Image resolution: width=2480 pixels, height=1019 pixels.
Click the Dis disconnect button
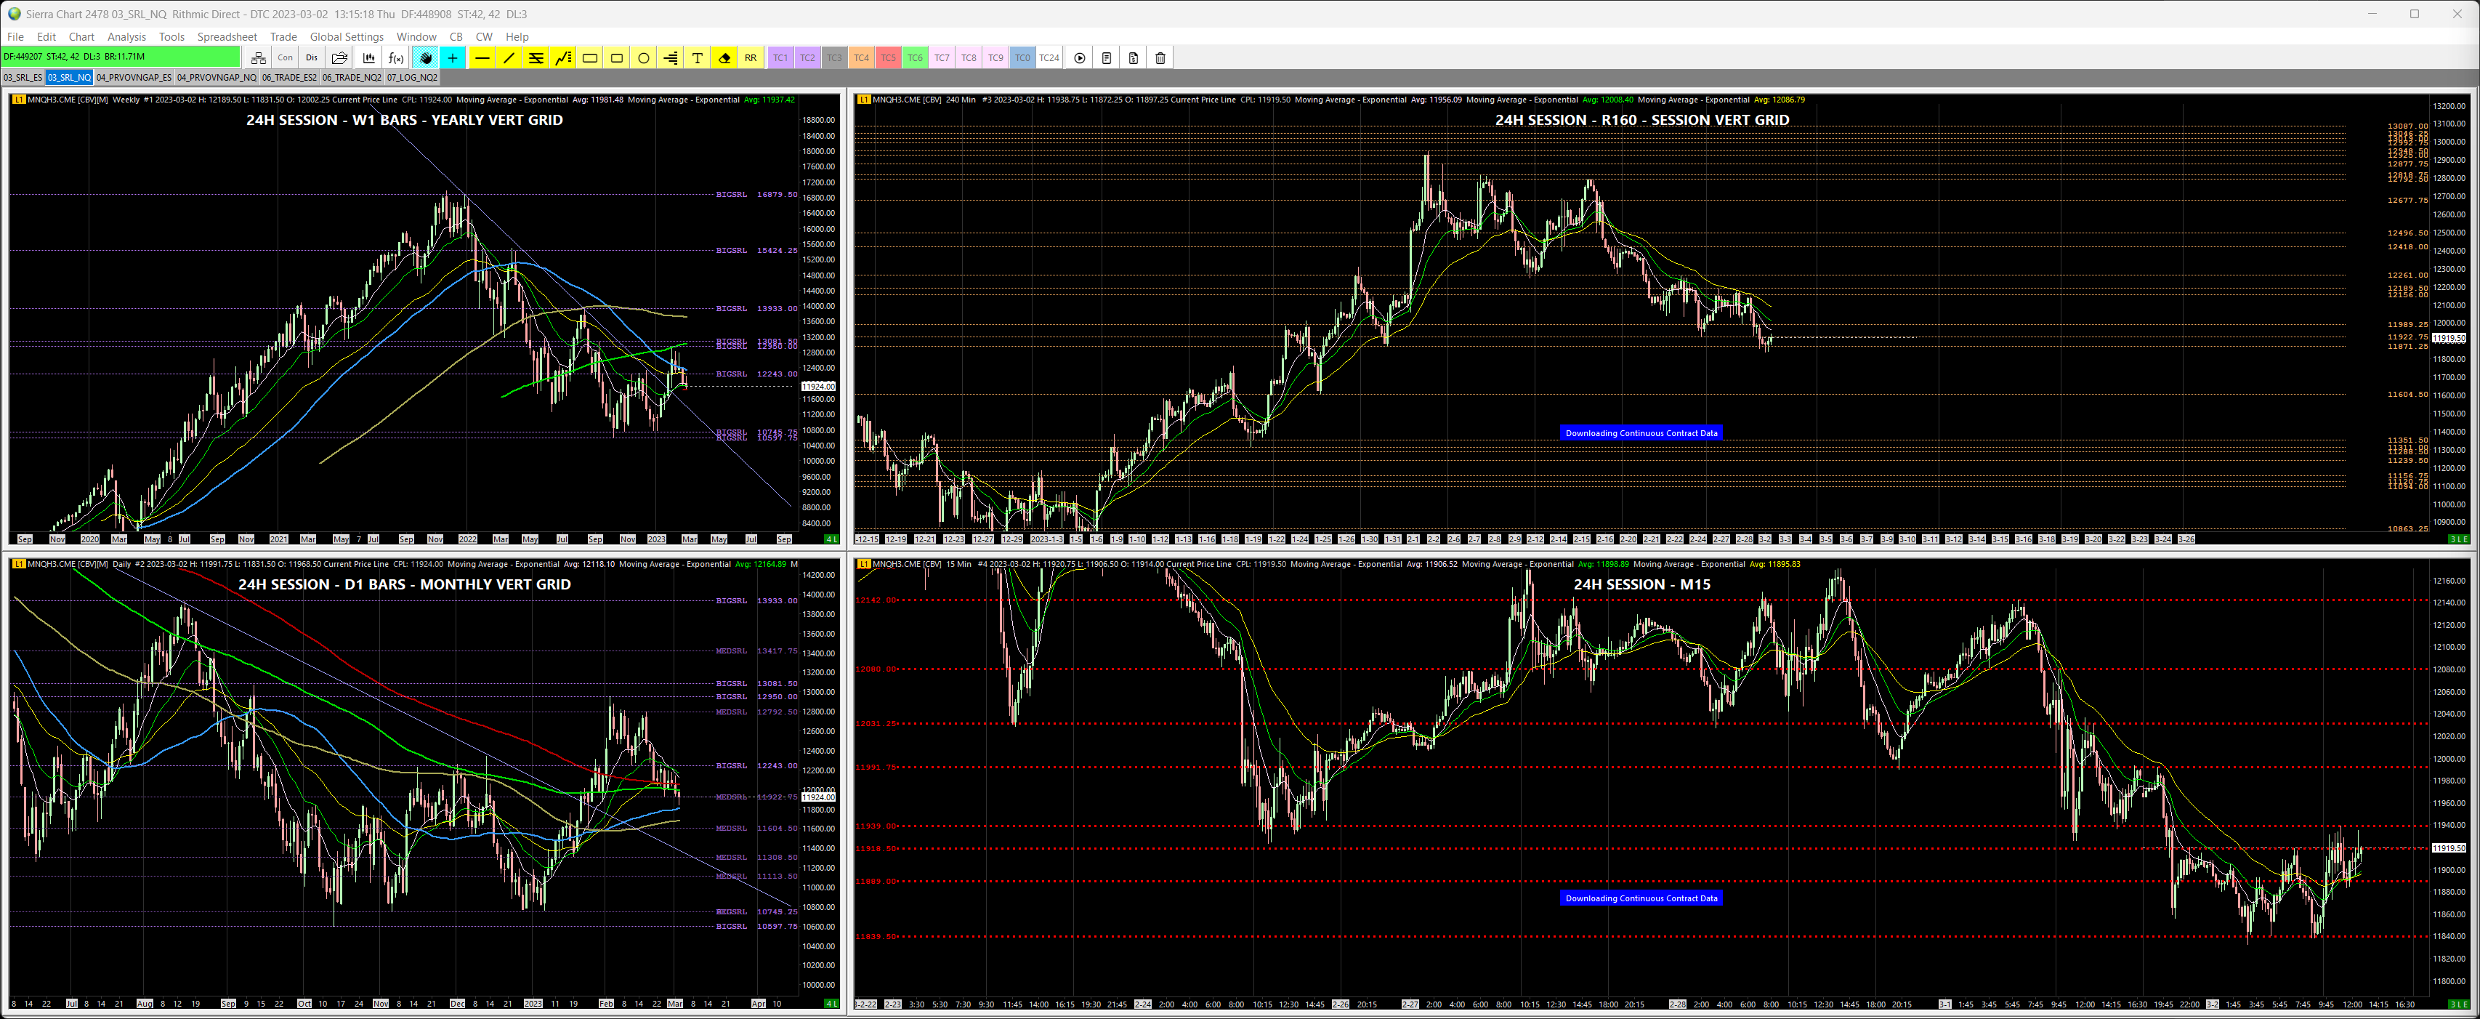coord(311,58)
